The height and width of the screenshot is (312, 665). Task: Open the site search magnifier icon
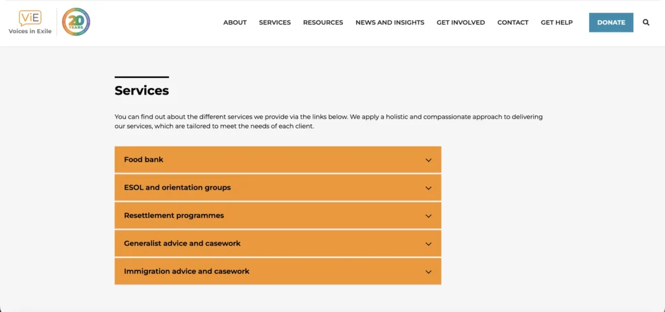[x=646, y=23]
